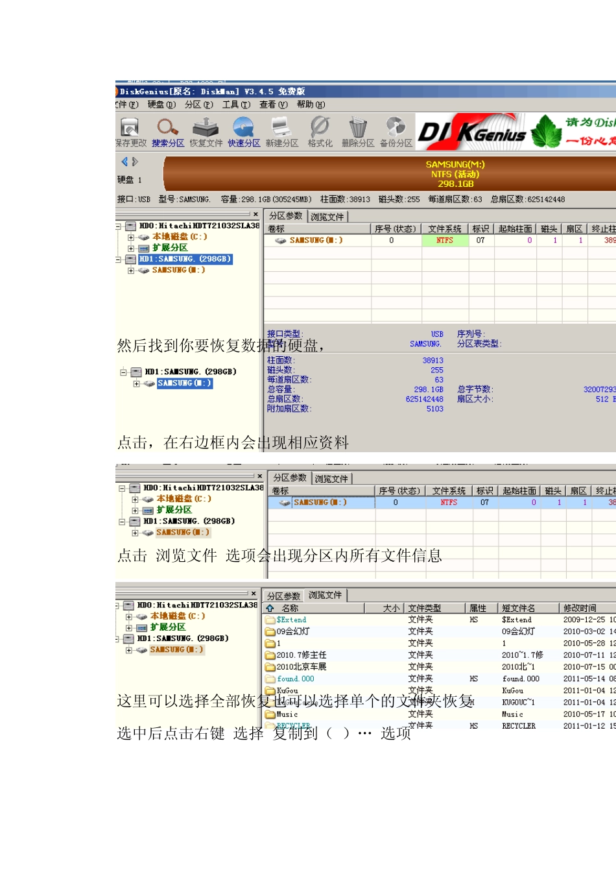The height and width of the screenshot is (872, 616).
Task: Click the folder icon next to $Extend
Action: [x=270, y=620]
